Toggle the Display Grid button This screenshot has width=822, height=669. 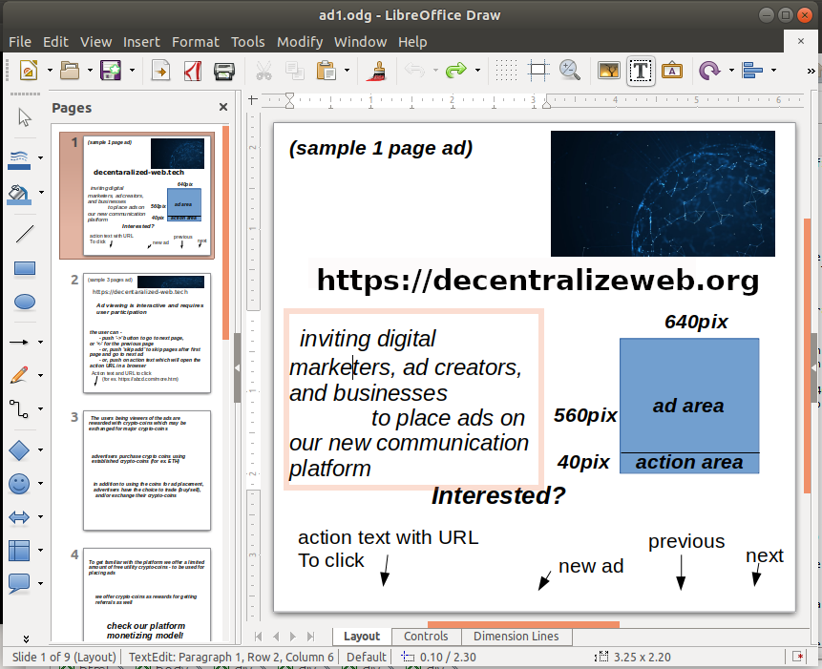[x=507, y=71]
